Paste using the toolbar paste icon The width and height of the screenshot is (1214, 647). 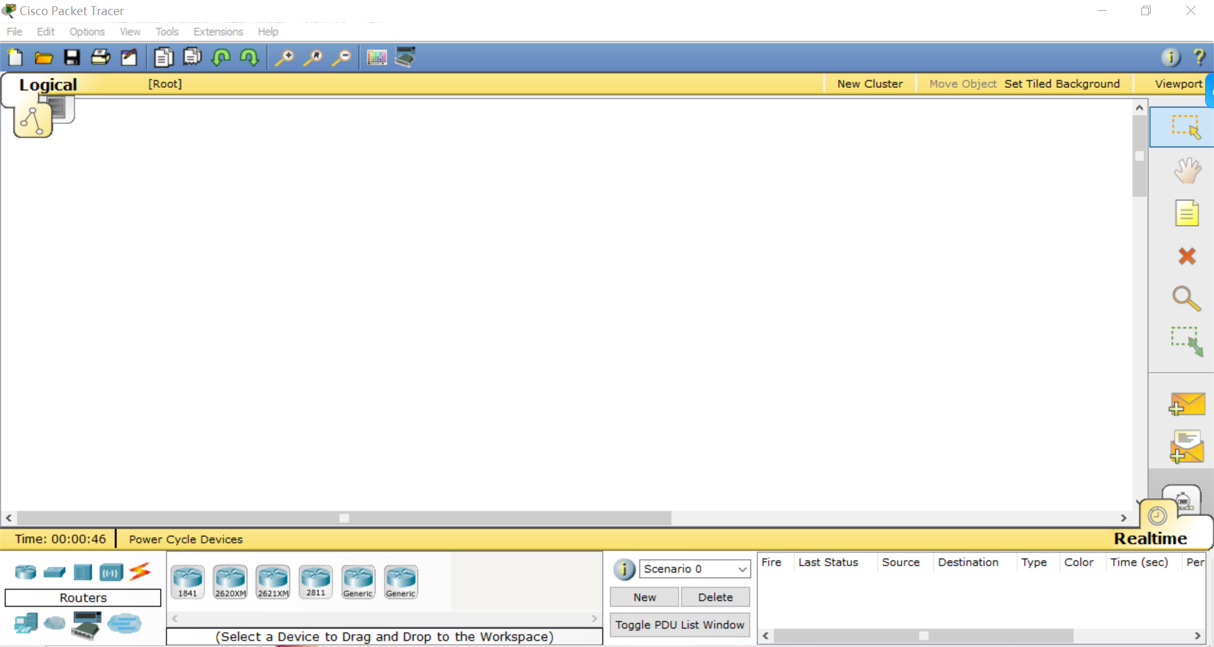(192, 58)
